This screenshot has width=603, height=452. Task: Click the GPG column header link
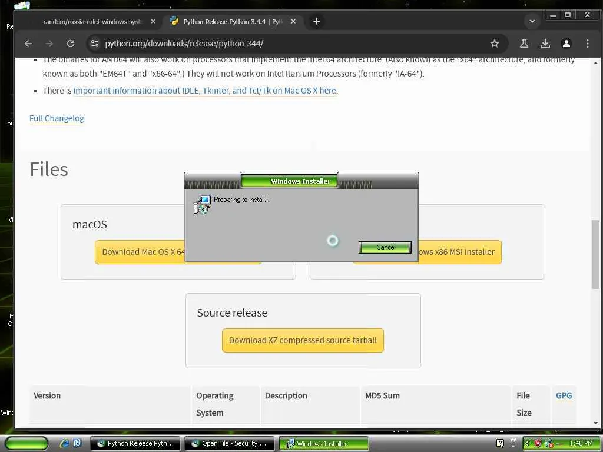click(x=564, y=395)
